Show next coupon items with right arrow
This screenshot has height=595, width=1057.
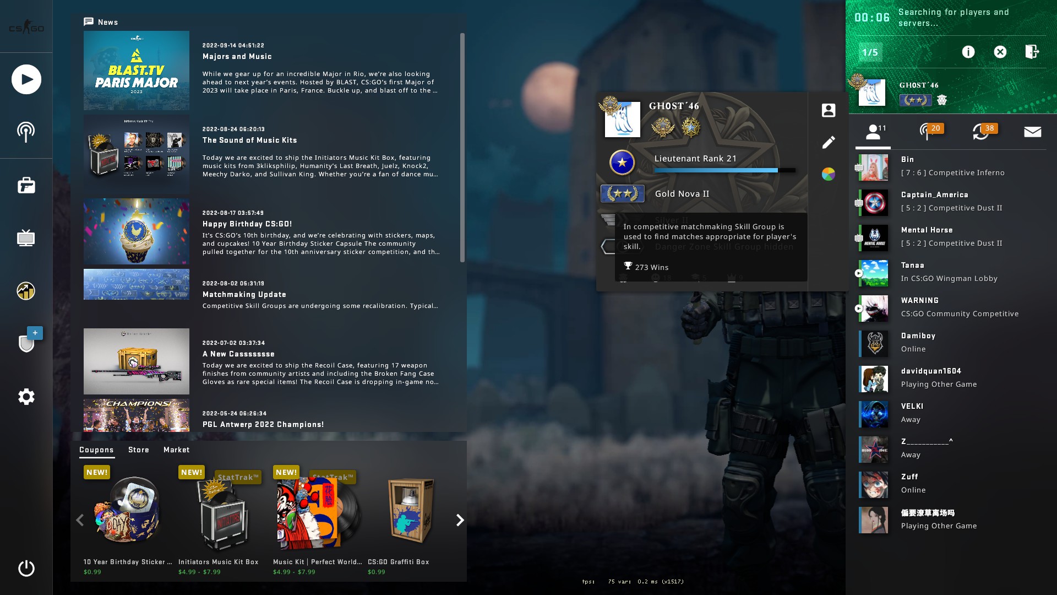[460, 520]
